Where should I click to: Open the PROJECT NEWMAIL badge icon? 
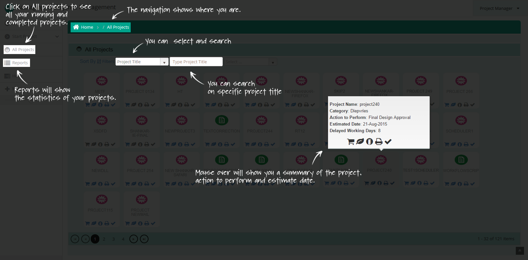(142, 199)
